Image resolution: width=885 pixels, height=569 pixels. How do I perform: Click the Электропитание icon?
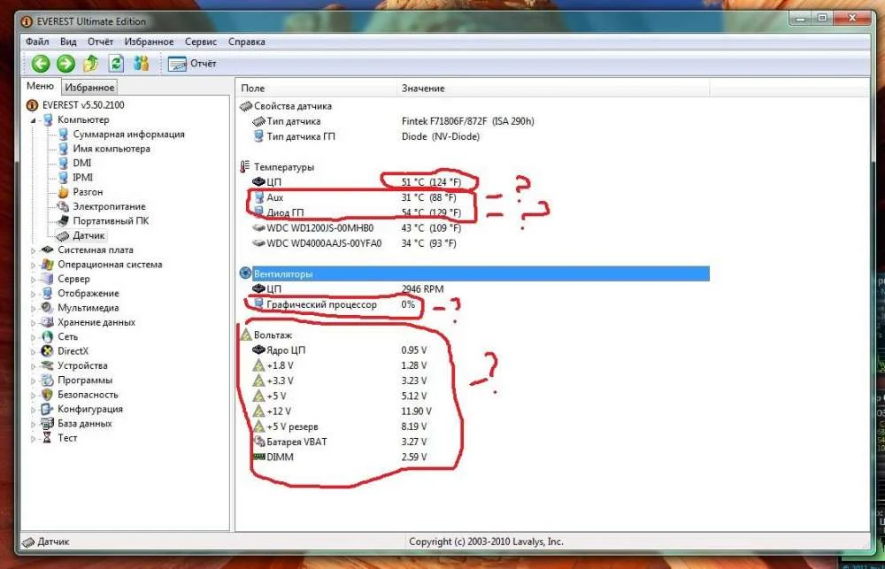pos(63,206)
